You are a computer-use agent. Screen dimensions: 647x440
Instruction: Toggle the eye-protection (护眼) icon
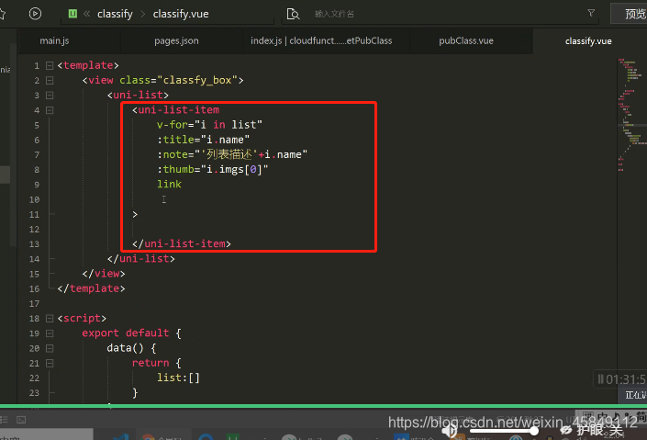[565, 431]
